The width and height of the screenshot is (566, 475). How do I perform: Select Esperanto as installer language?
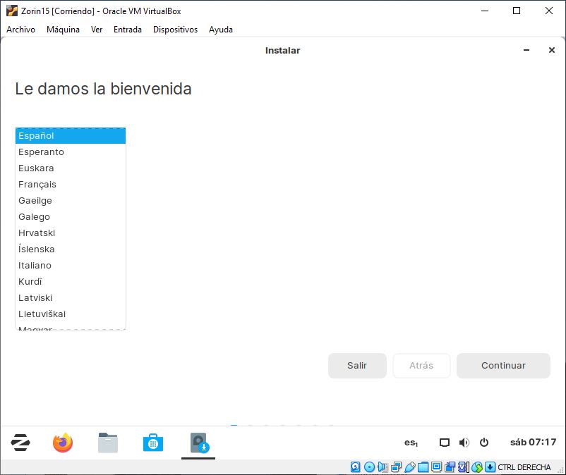tap(41, 152)
